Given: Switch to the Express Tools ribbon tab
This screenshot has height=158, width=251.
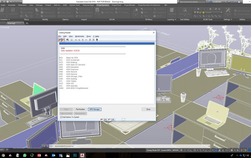Looking at the screenshot, I should click(x=75, y=5).
